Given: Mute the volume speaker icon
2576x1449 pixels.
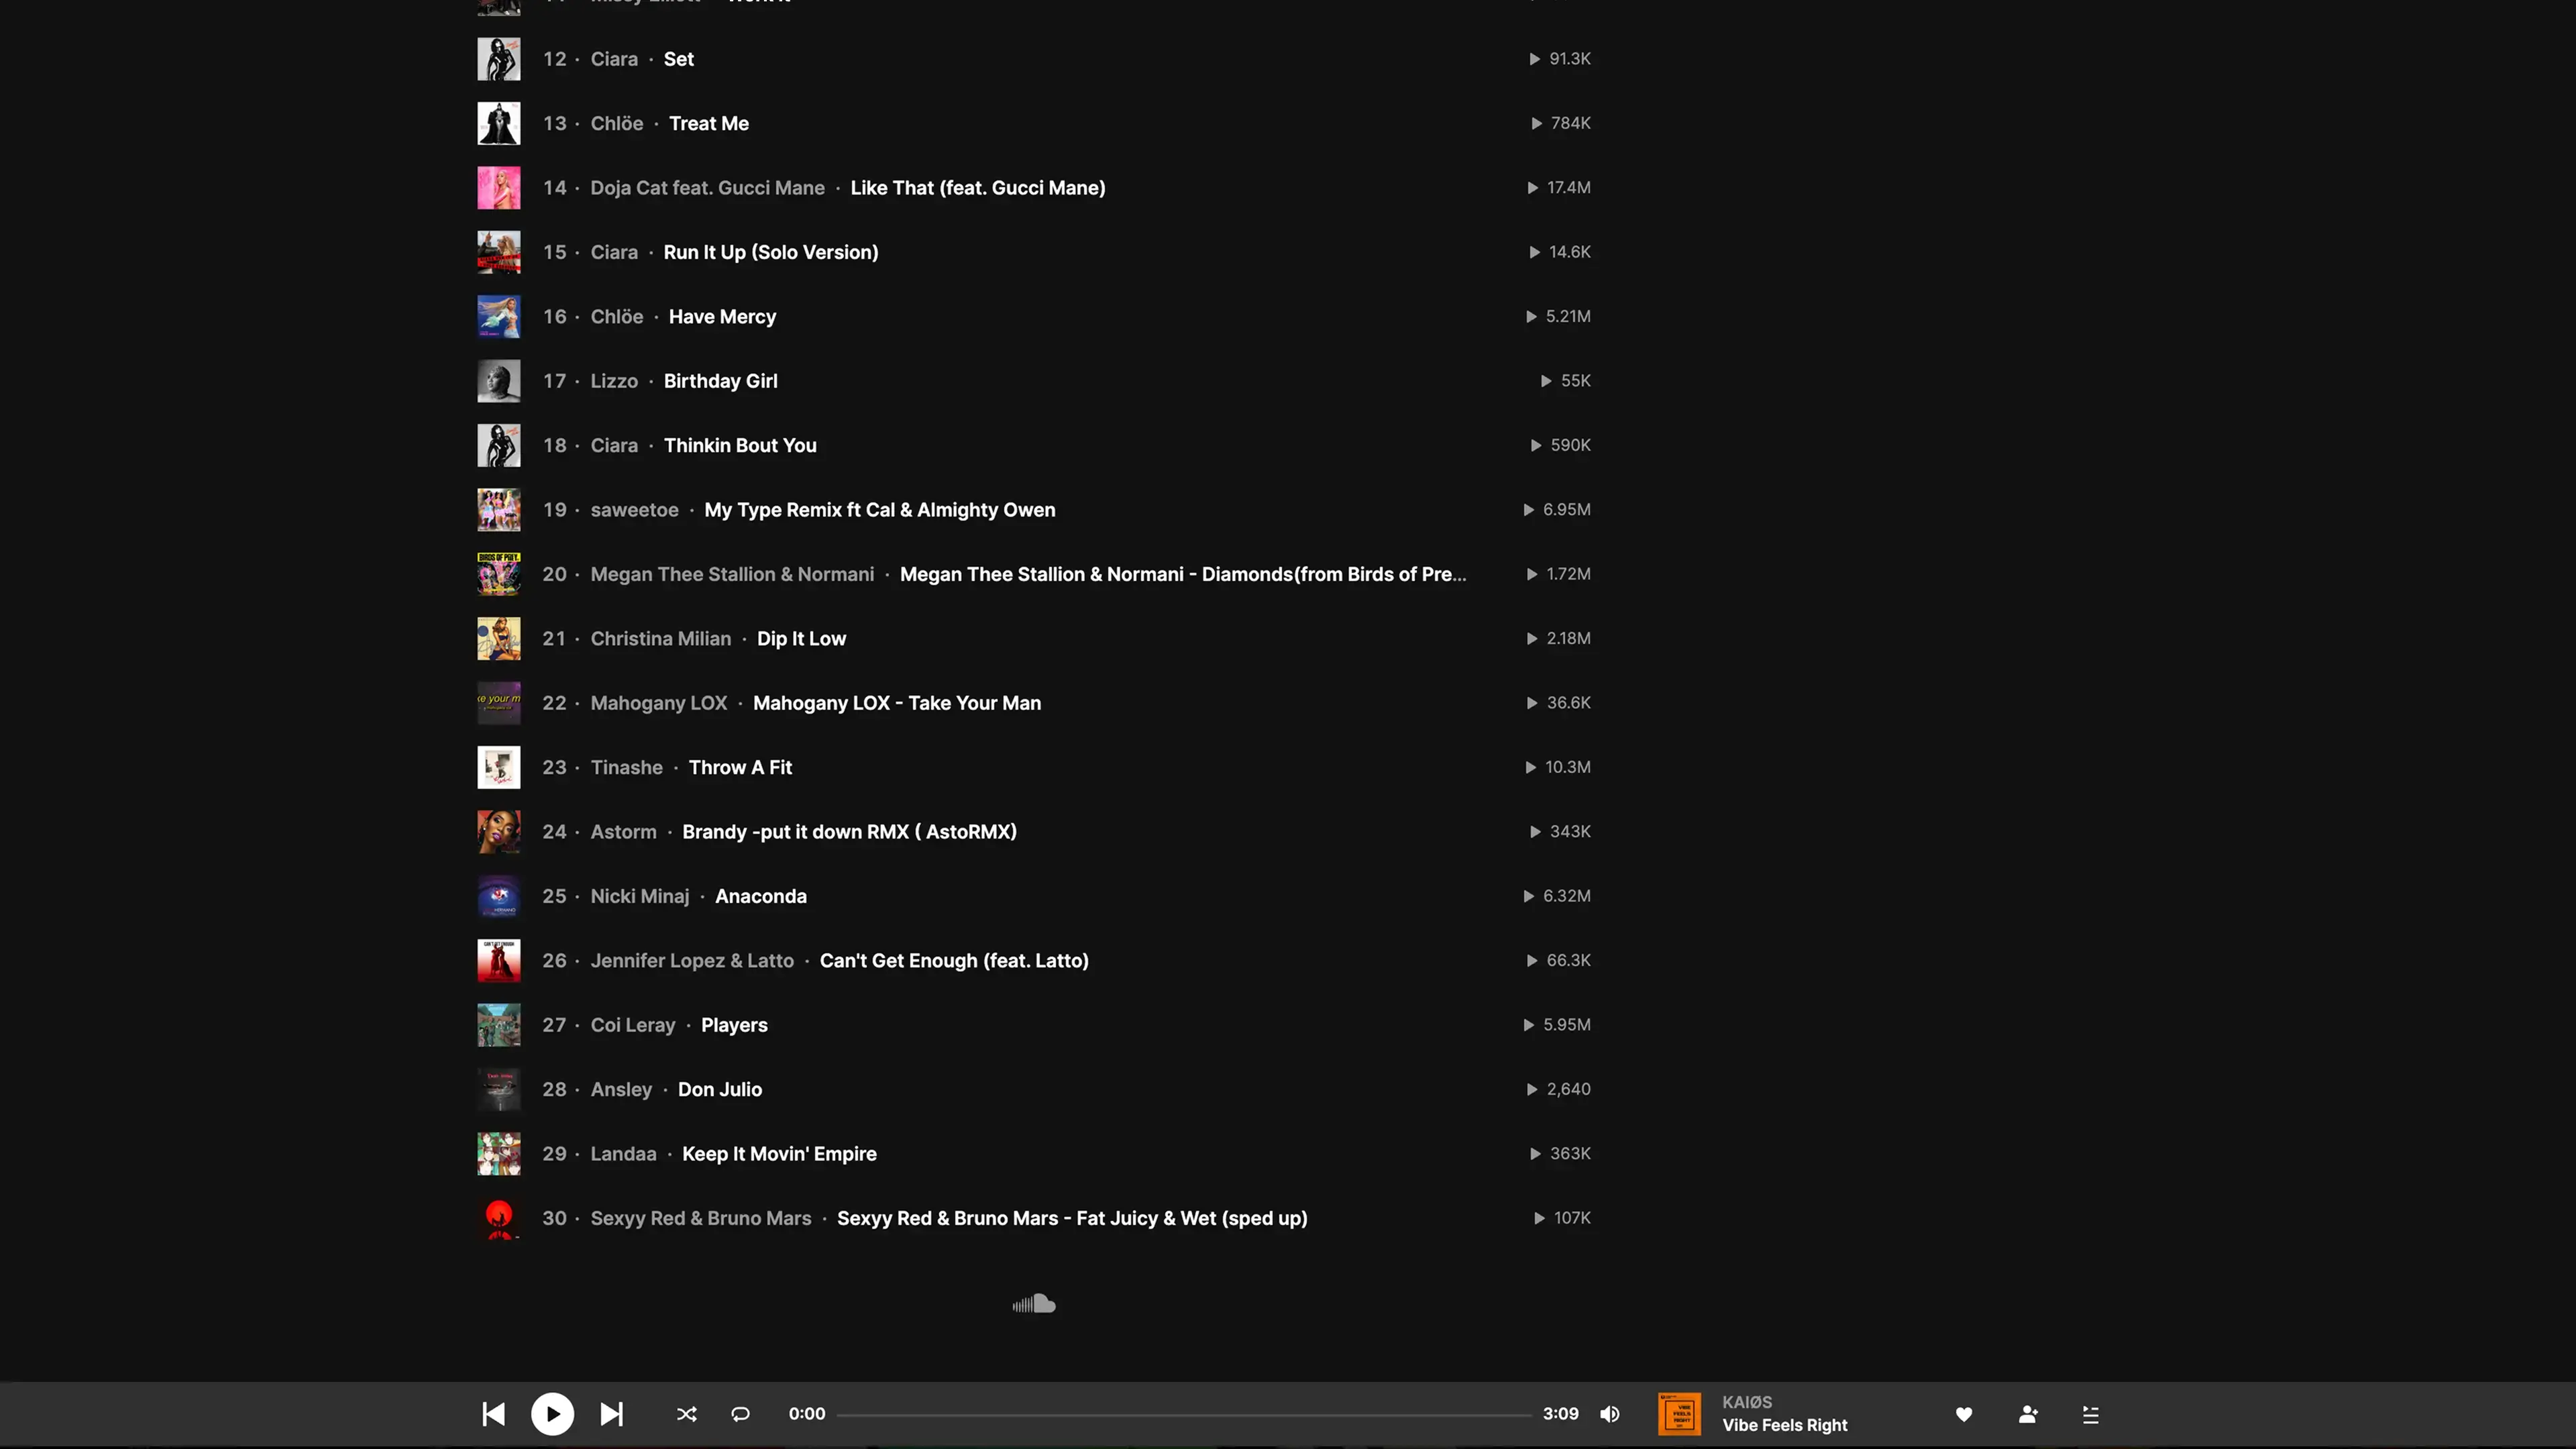Looking at the screenshot, I should [x=1609, y=1414].
